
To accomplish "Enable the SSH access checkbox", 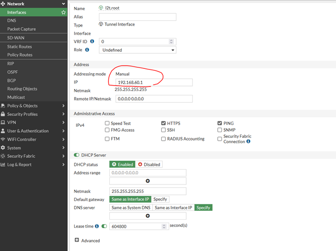I will point(163,130).
